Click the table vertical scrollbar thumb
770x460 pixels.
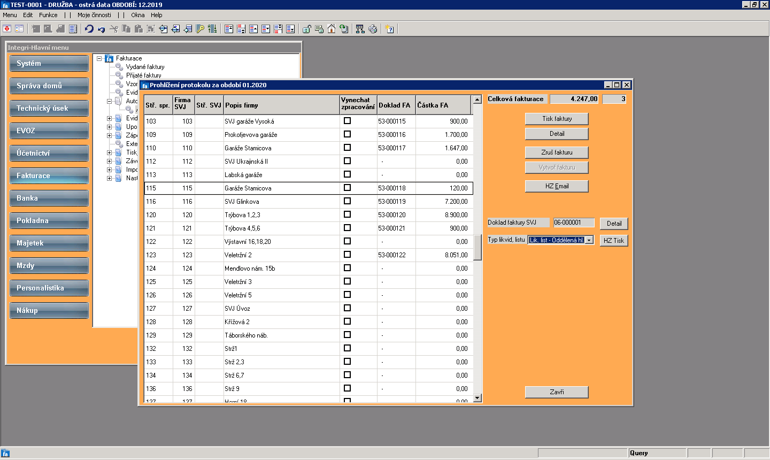478,247
